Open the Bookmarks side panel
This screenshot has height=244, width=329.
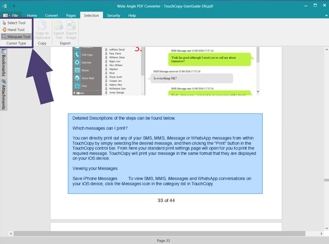pyautogui.click(x=4, y=63)
